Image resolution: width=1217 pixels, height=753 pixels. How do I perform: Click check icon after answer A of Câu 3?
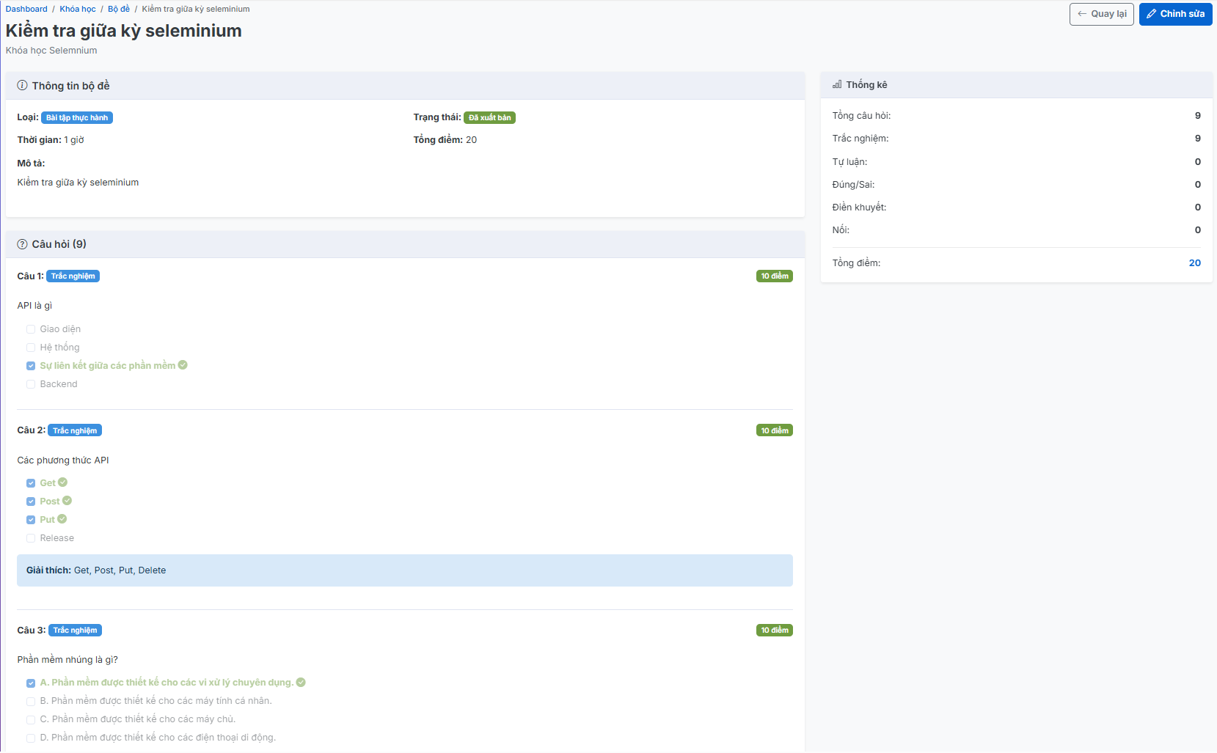click(301, 683)
